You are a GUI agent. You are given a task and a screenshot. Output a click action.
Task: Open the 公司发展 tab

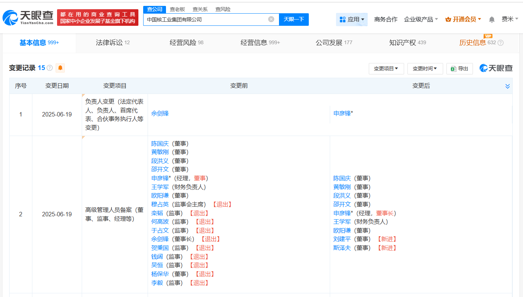click(x=334, y=43)
